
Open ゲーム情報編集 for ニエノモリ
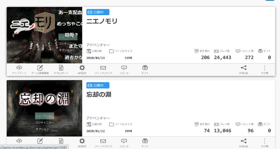coord(40,70)
